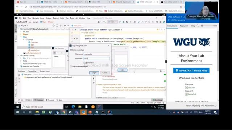The height and width of the screenshot is (130, 232).
Task: Click the Git commit checkmark icon
Action: pos(142,22)
